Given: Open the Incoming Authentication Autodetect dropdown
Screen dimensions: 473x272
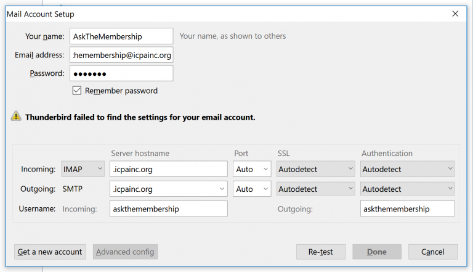Looking at the screenshot, I should (x=407, y=169).
